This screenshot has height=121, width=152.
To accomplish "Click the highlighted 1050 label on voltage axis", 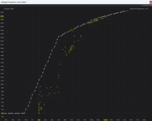I will click(x=105, y=120).
